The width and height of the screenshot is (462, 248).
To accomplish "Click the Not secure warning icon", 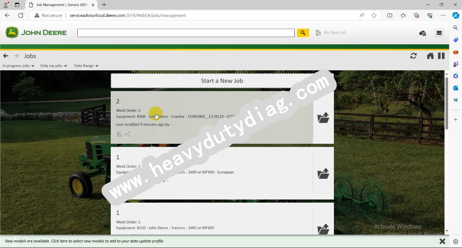I will click(x=37, y=15).
